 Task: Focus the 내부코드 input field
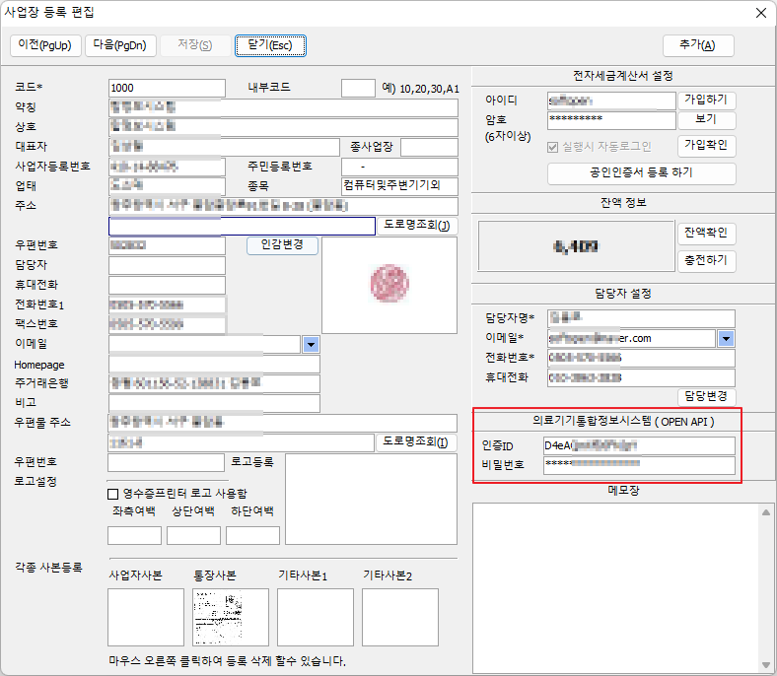(358, 88)
